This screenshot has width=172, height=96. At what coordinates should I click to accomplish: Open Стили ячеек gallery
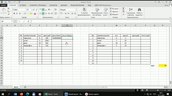pyautogui.click(x=106, y=12)
